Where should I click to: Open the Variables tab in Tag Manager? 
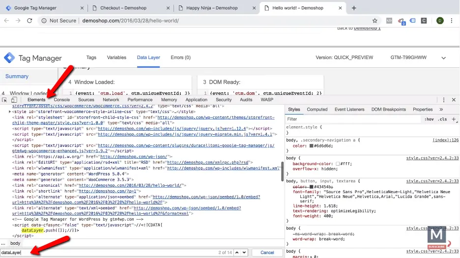pyautogui.click(x=116, y=57)
